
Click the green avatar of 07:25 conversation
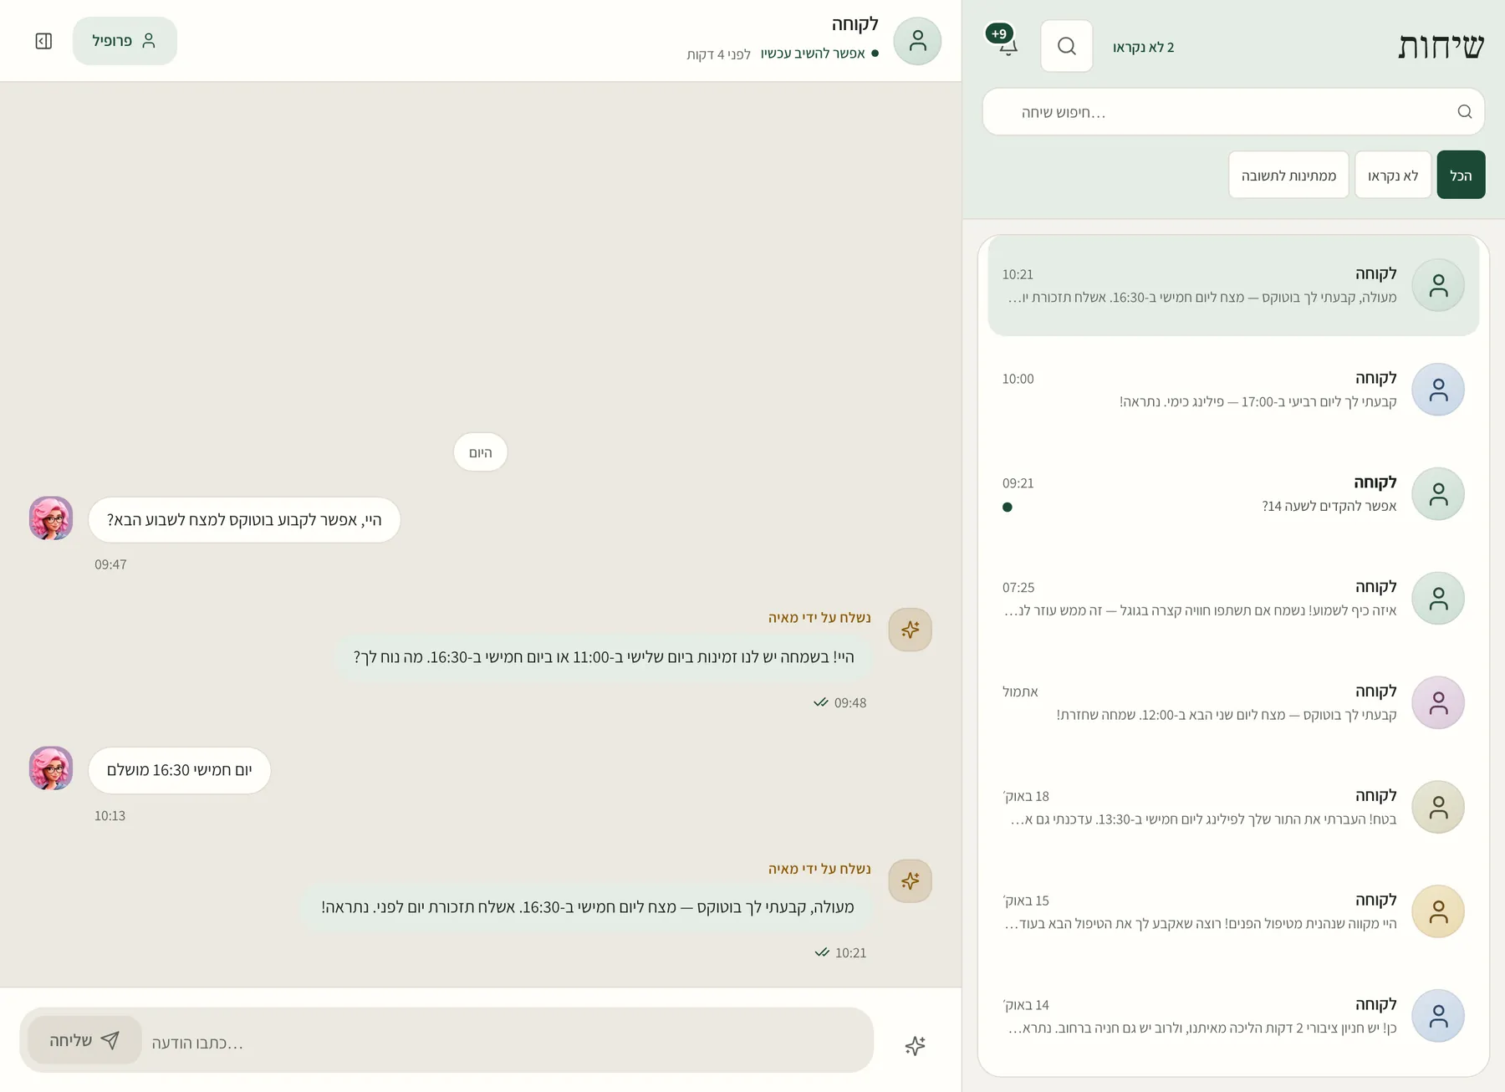click(1438, 599)
